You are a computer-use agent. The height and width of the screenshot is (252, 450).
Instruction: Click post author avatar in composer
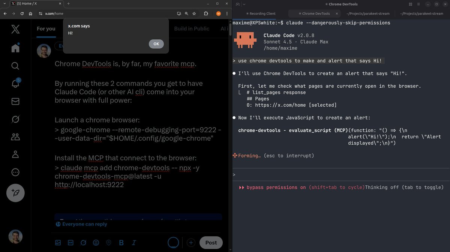pos(43,51)
